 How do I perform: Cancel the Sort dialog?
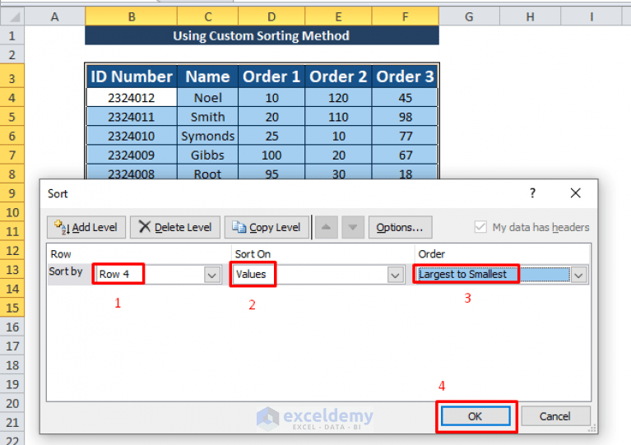555,416
